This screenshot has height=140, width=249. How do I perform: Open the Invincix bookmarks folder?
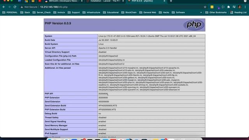coord(59,12)
